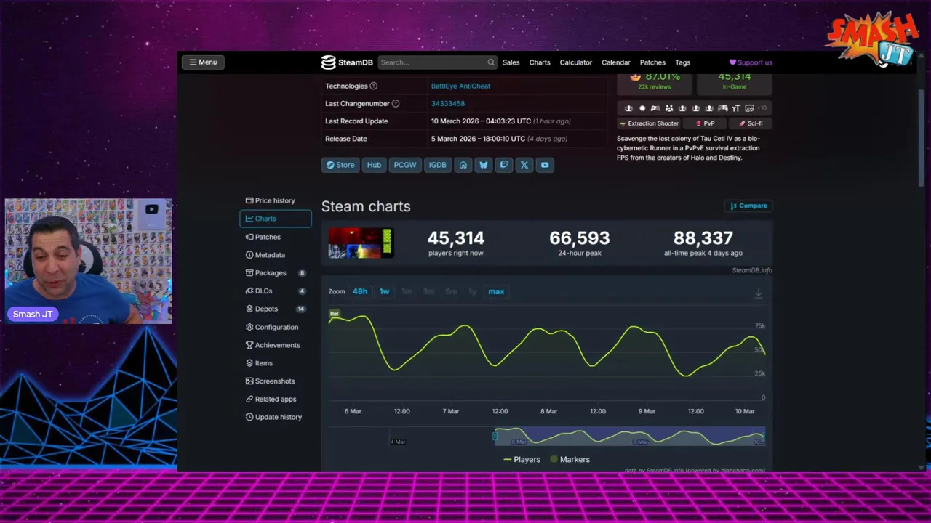Viewport: 931px width, 523px height.
Task: Open Depots in sidebar
Action: (x=275, y=309)
